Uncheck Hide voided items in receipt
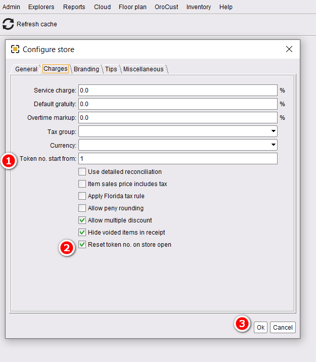 82,232
